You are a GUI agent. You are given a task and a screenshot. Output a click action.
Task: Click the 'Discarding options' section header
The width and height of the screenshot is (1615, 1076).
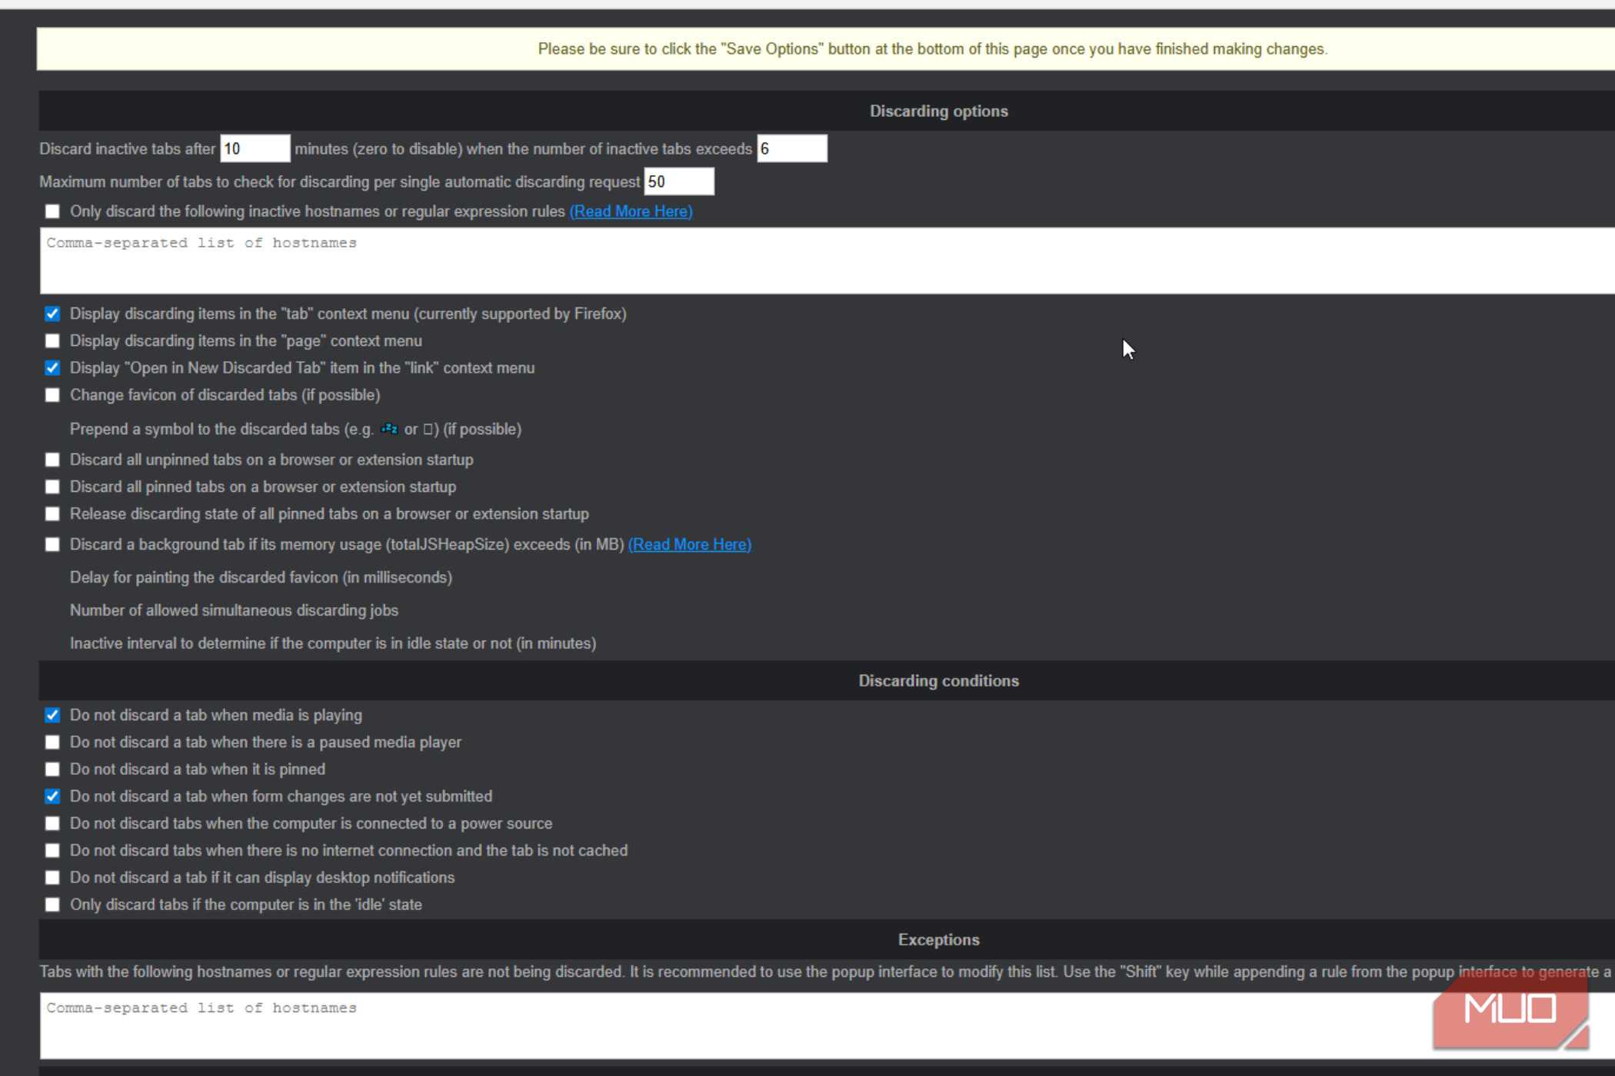point(938,111)
